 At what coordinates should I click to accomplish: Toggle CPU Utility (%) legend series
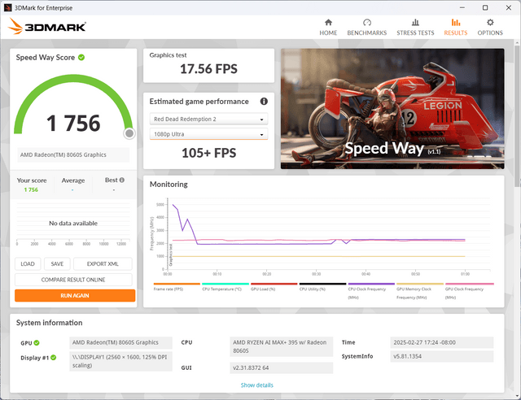click(322, 287)
